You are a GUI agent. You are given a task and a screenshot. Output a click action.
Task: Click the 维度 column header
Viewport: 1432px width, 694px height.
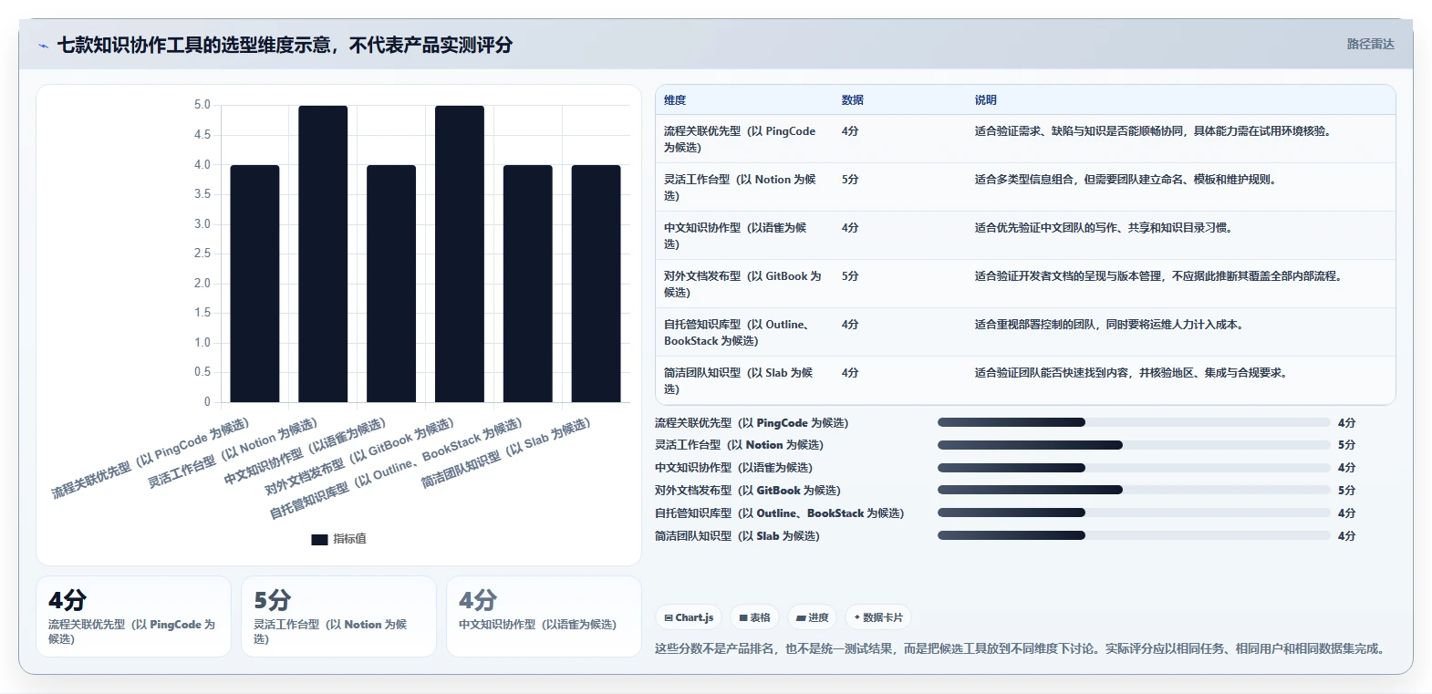pyautogui.click(x=675, y=100)
